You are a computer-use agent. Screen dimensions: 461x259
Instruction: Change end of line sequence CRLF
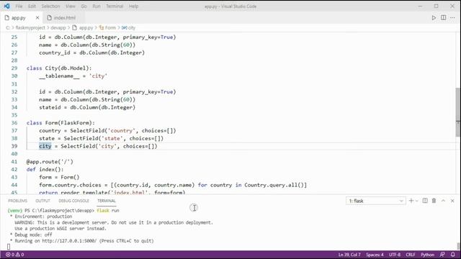[411, 255]
